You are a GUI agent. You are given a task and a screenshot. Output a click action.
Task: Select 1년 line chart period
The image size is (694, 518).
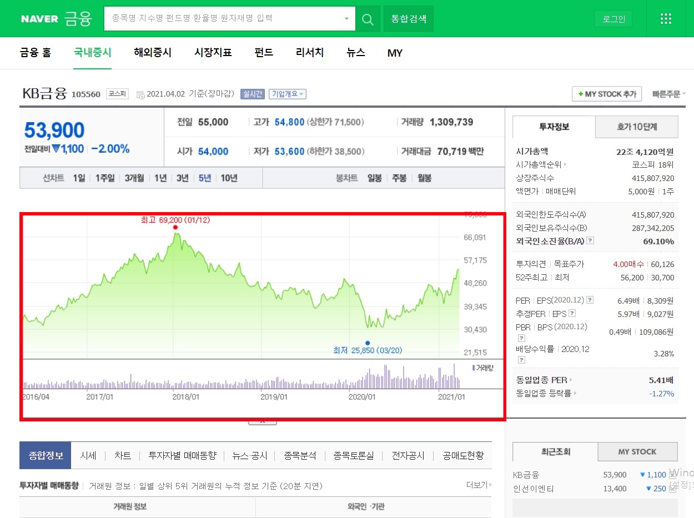point(160,178)
